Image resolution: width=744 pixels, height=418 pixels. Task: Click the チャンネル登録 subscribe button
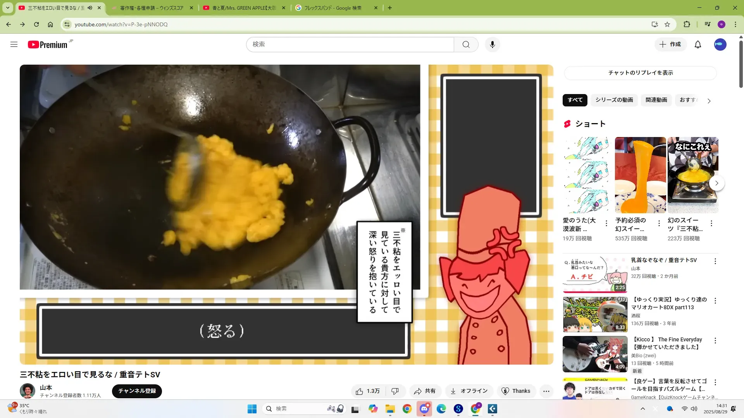(x=137, y=391)
